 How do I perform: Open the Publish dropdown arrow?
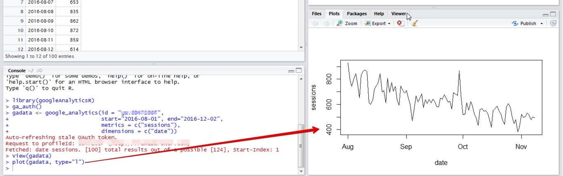pos(542,24)
